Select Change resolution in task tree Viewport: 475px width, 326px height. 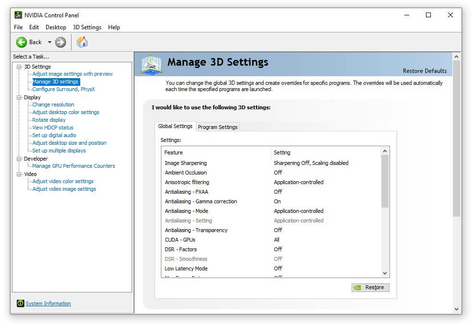click(x=53, y=105)
